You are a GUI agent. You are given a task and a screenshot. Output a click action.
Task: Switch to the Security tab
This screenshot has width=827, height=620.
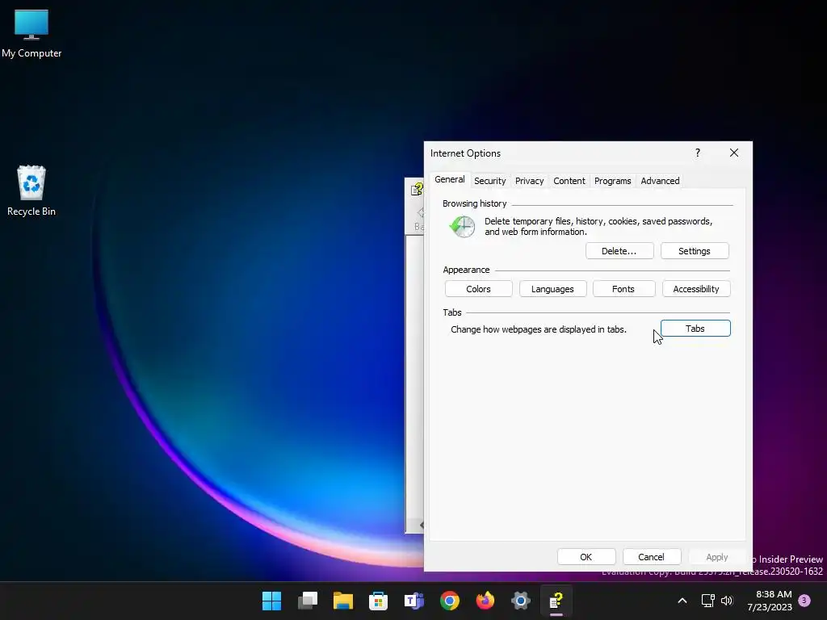pos(490,181)
